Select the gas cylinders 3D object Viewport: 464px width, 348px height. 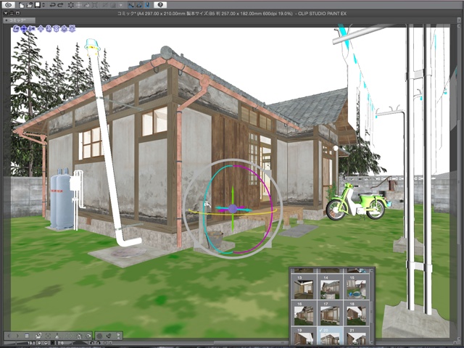click(61, 199)
